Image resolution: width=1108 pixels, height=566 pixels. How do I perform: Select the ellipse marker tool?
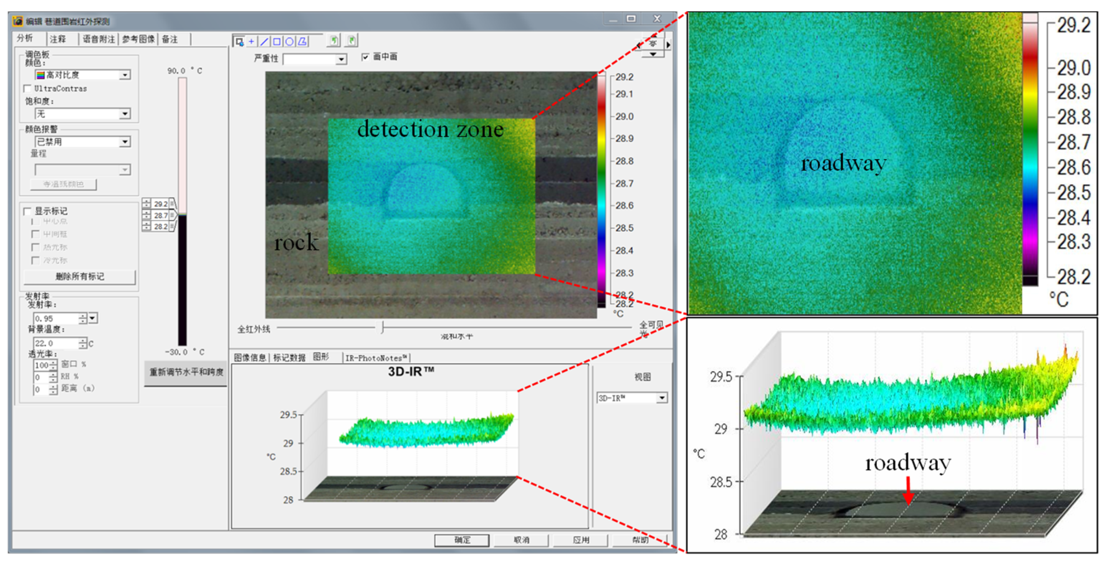[x=289, y=41]
